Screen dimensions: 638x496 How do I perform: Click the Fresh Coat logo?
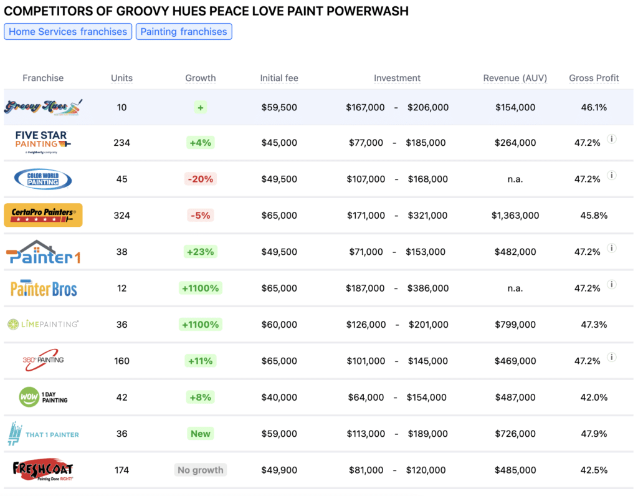43,470
